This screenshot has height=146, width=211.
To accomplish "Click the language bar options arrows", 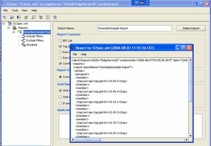I will 148,2.
